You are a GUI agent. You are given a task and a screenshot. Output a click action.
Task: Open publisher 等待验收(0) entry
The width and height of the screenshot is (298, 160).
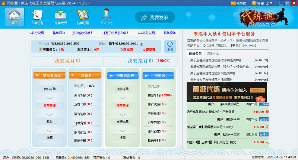point(83,114)
